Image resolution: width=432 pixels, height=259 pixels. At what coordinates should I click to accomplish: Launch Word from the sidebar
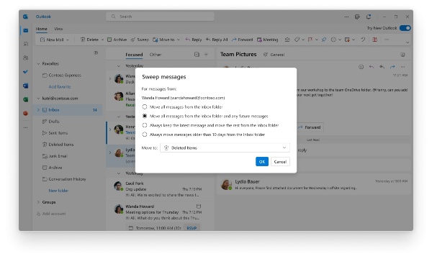tap(26, 86)
